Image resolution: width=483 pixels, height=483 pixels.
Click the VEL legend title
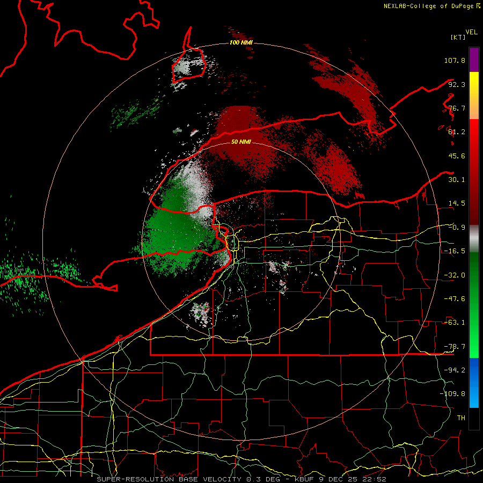pos(471,32)
